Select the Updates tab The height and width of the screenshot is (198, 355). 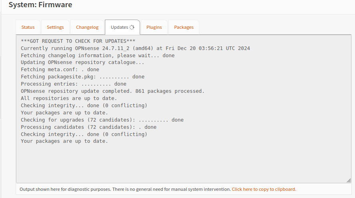click(x=119, y=27)
